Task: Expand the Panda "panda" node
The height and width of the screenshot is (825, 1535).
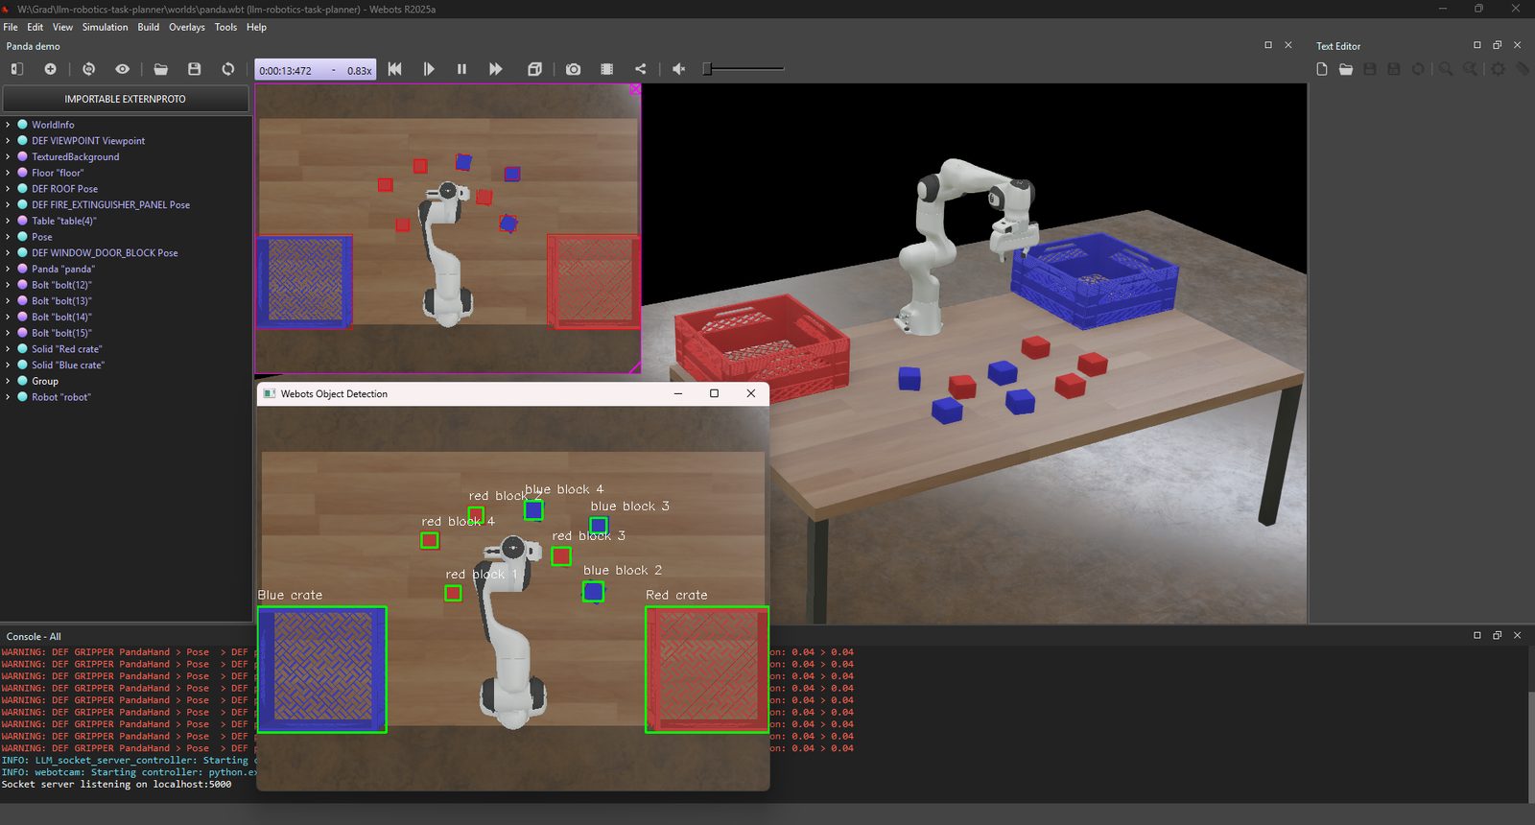Action: tap(8, 269)
